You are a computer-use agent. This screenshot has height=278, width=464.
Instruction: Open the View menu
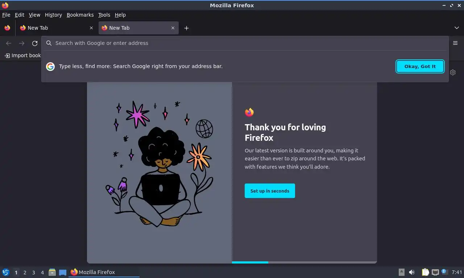34,15
